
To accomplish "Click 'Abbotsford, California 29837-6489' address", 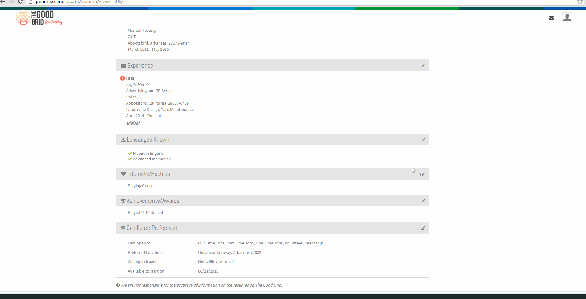I will [157, 103].
